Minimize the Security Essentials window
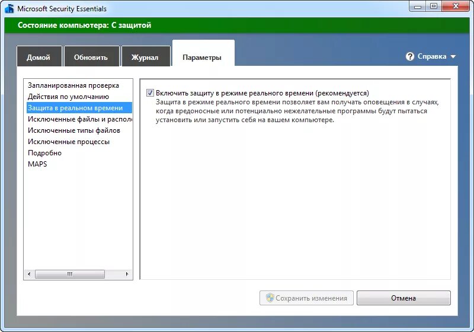 tap(418, 7)
